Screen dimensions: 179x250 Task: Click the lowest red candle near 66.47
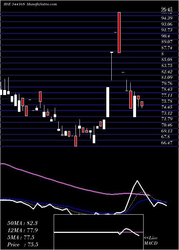click(x=76, y=141)
